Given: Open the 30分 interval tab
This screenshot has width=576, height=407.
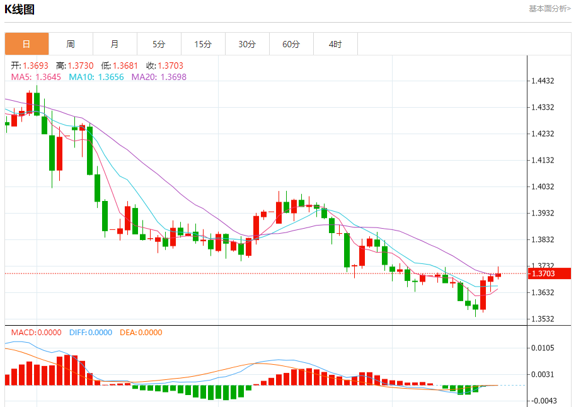Looking at the screenshot, I should (x=247, y=44).
